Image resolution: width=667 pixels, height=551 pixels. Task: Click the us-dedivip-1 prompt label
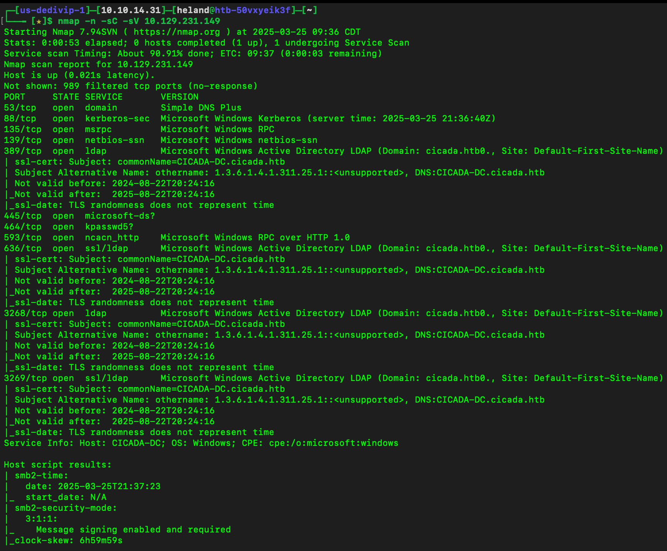click(x=52, y=10)
